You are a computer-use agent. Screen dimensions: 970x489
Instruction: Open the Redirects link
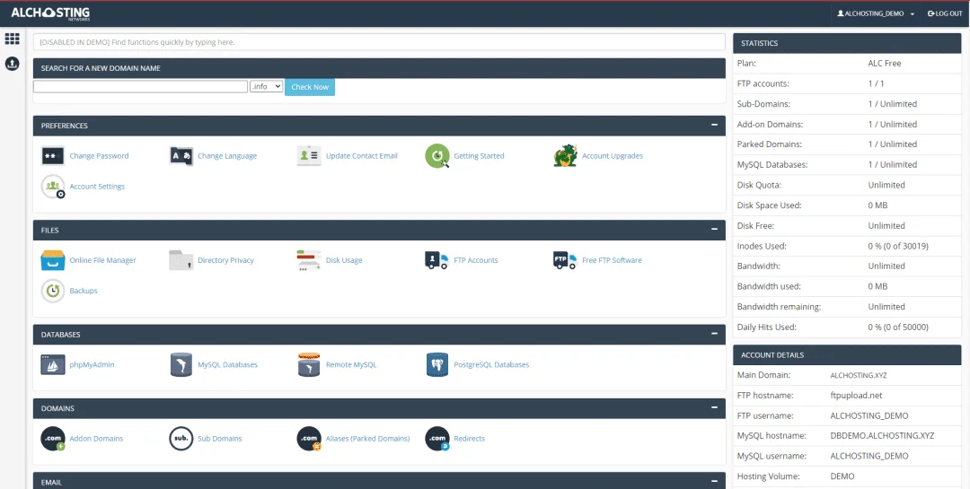pos(470,439)
